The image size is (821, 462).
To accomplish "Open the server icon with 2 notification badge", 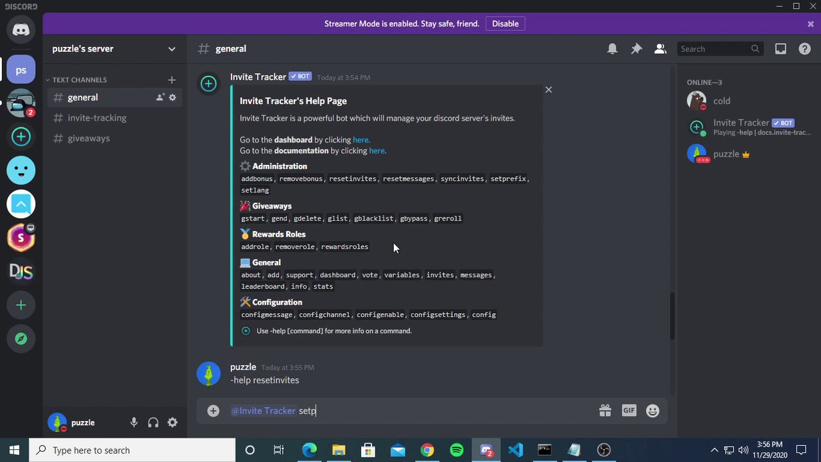I will point(21,103).
